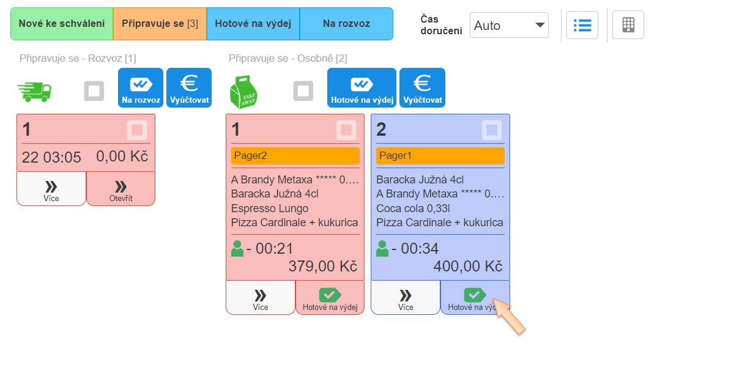Mark all delivery orders Na rozvoz
The width and height of the screenshot is (742, 376).
[141, 87]
